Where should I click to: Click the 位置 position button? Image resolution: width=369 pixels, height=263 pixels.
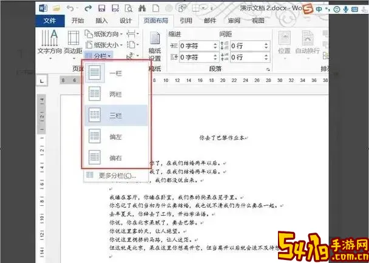click(284, 45)
